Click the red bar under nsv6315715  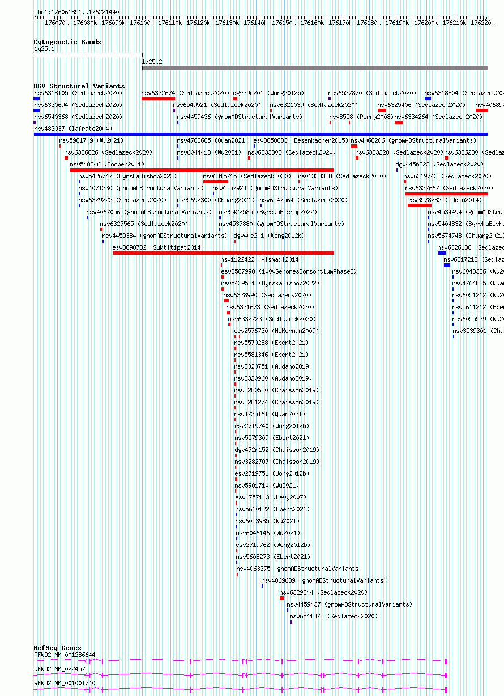click(x=216, y=182)
